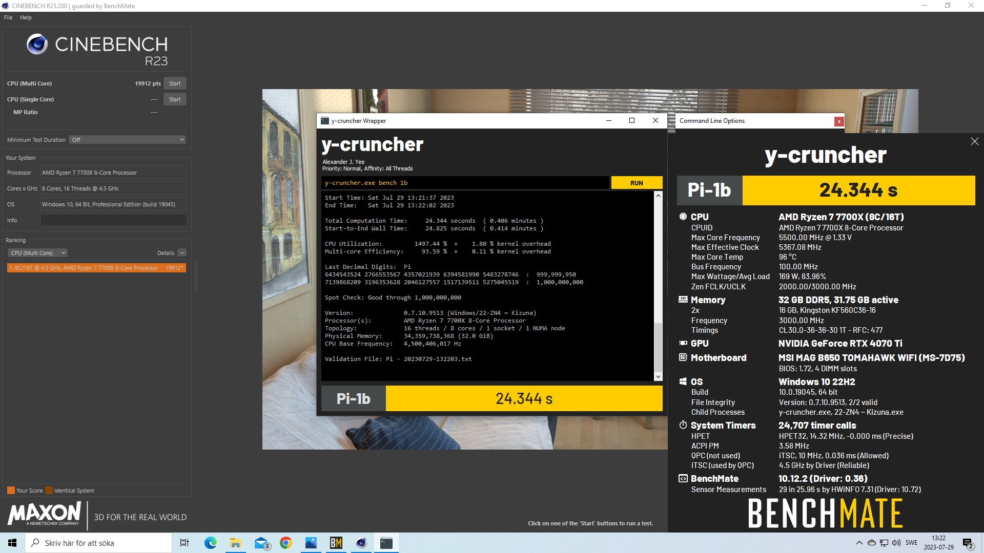Click the System Timers clock icon

coord(683,425)
